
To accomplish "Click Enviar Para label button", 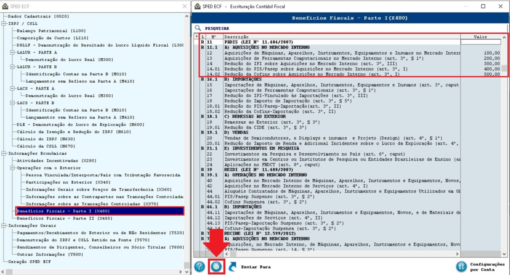I will (x=256, y=267).
